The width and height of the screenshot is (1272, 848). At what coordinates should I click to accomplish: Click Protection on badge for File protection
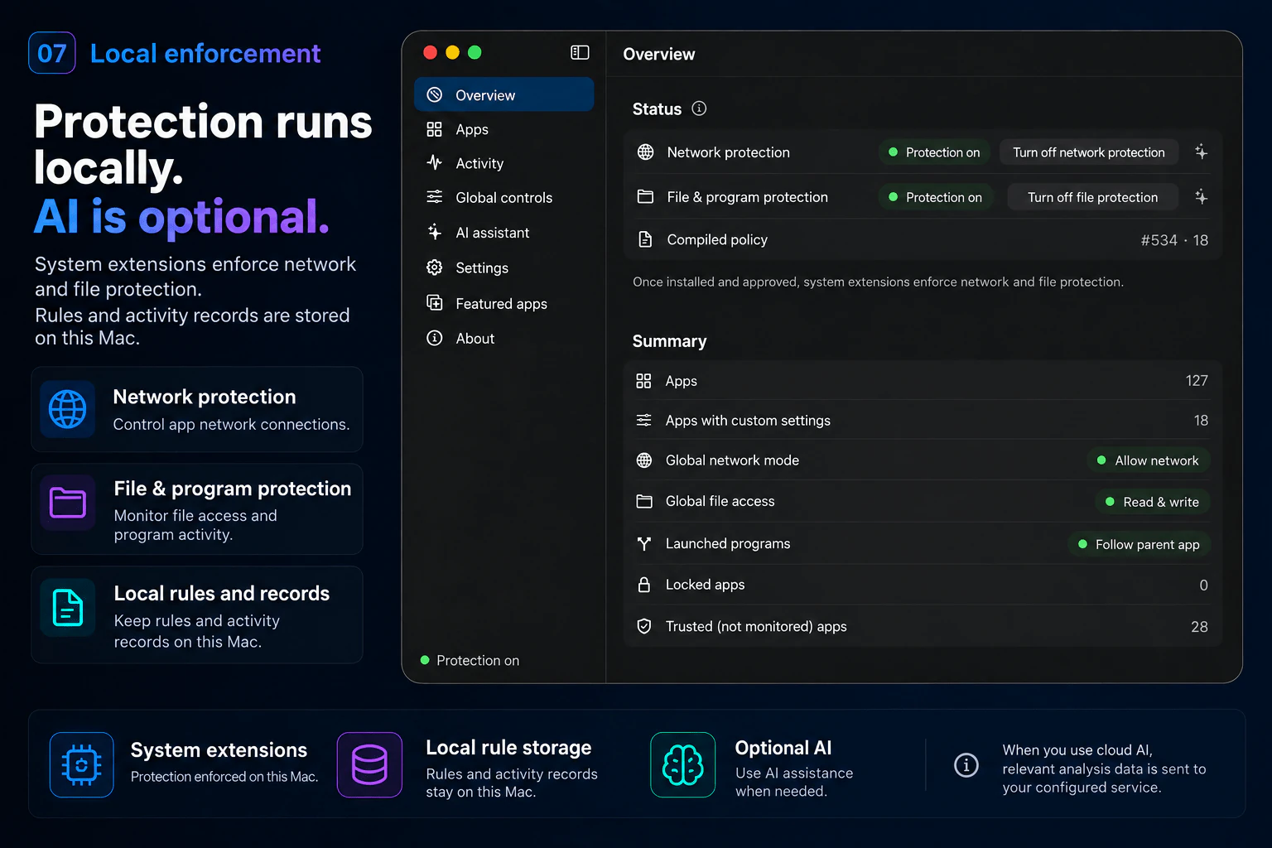(x=935, y=197)
